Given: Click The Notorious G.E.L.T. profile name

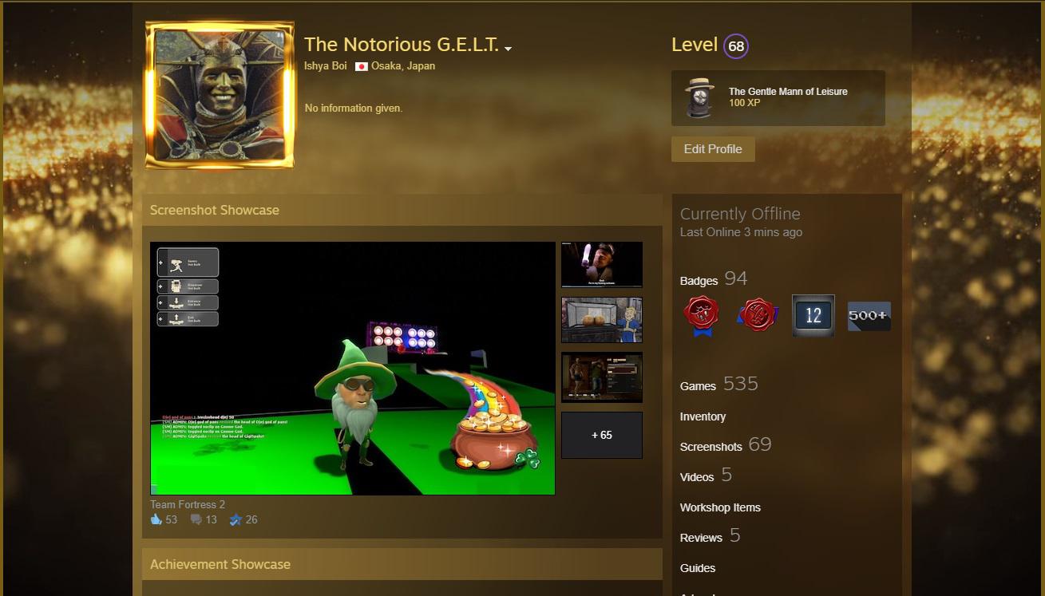Looking at the screenshot, I should pos(402,45).
